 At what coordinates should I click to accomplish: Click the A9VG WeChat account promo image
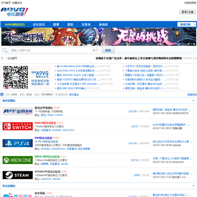pyautogui.click(x=40, y=77)
